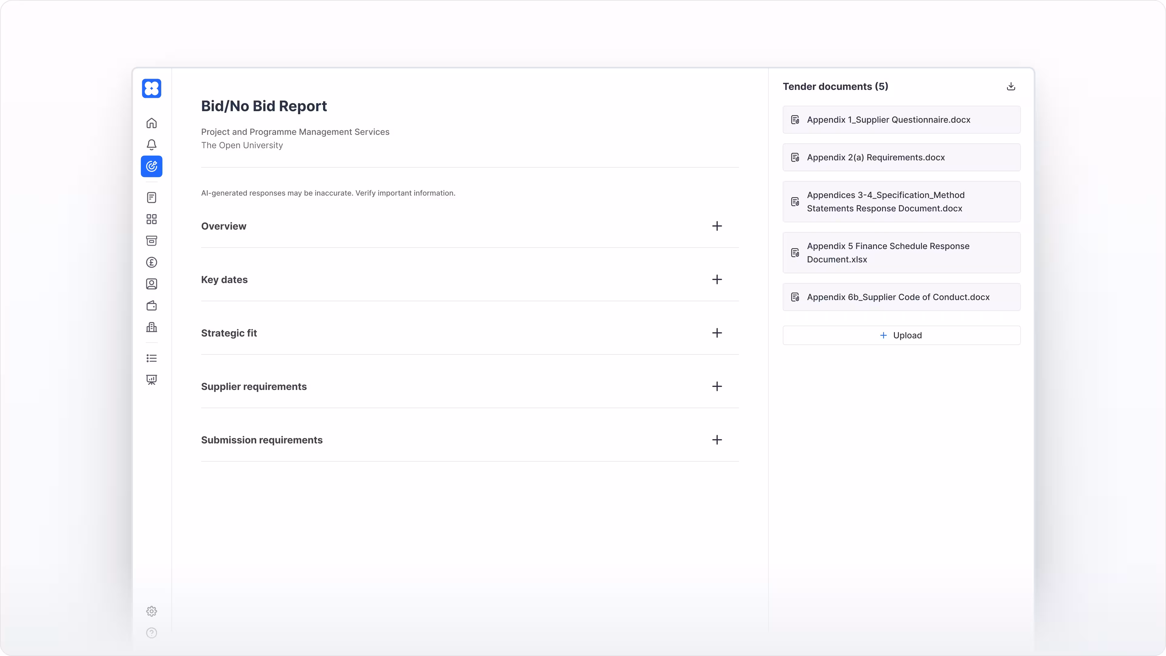The image size is (1166, 656).
Task: Expand the Key dates section
Action: click(717, 279)
